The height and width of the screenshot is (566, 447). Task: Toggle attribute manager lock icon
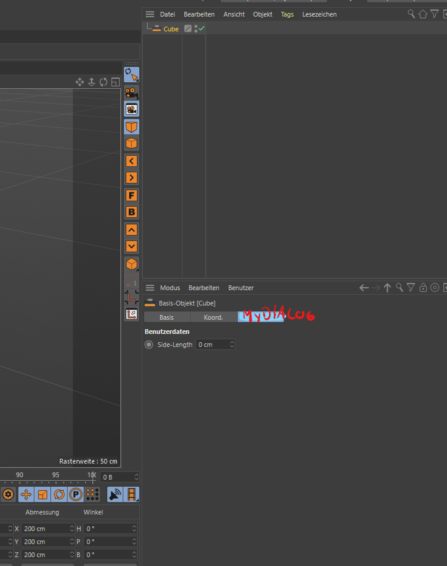coord(423,288)
